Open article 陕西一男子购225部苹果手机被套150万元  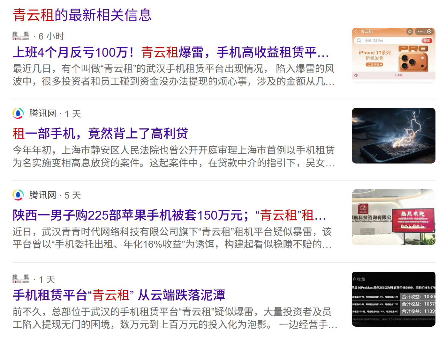169,215
